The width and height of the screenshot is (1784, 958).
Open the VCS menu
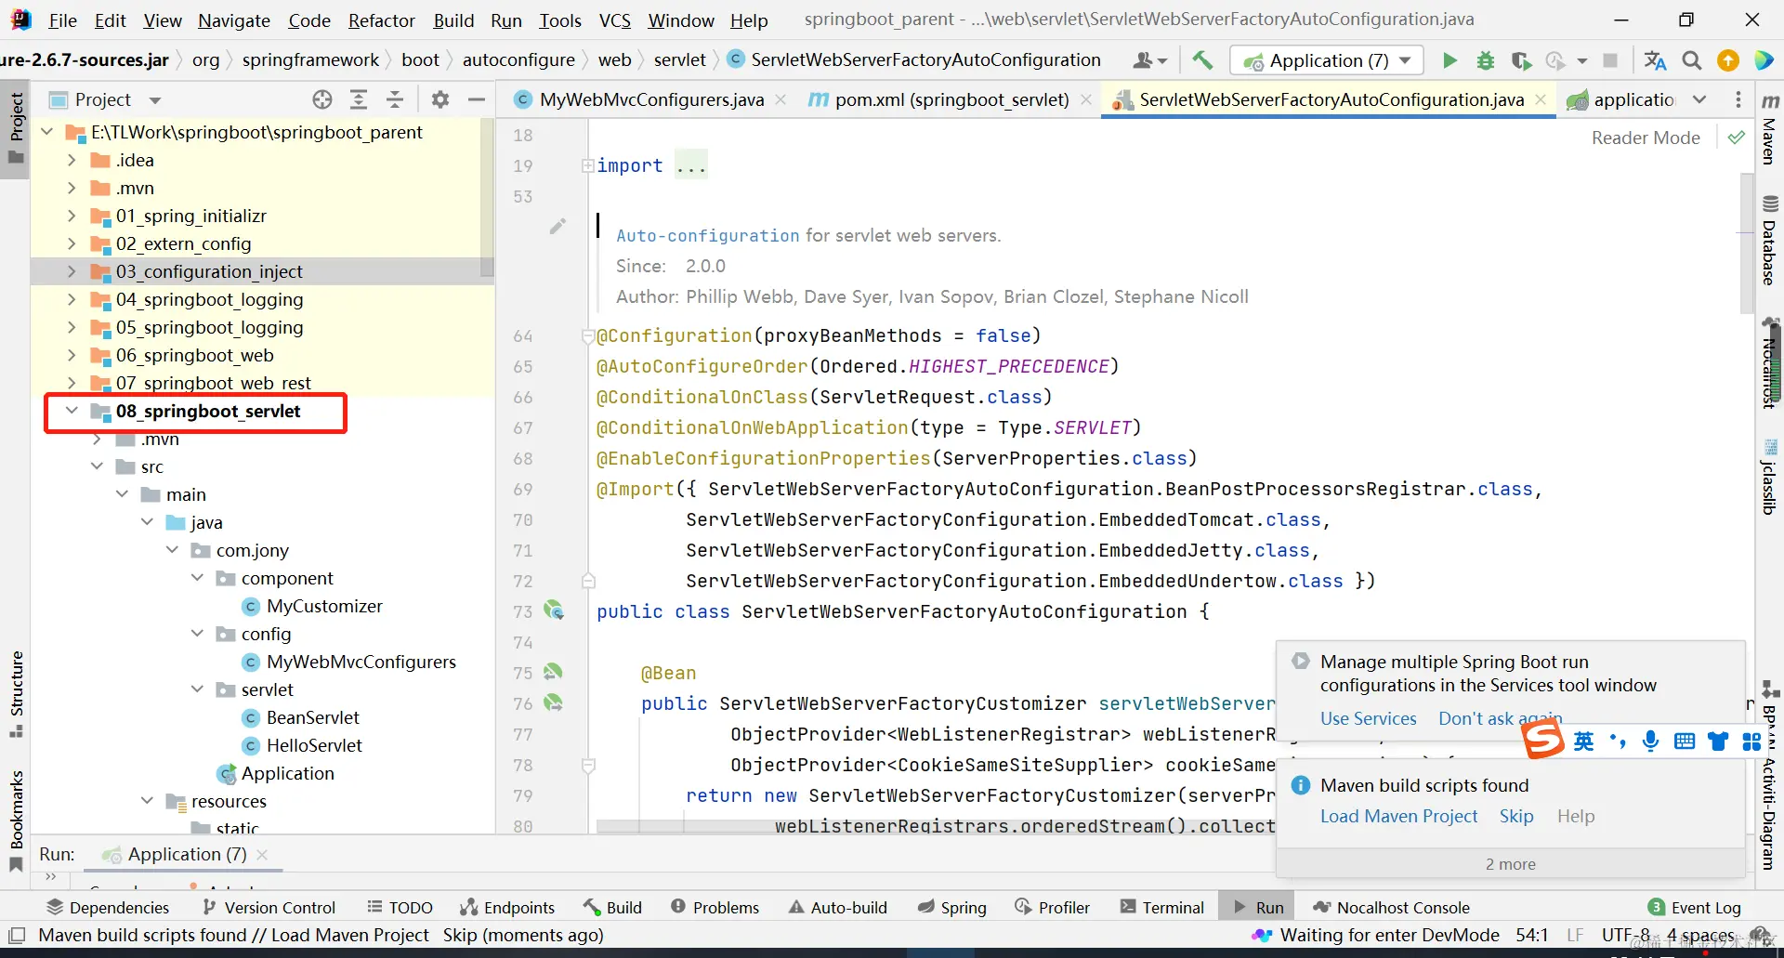[x=615, y=20]
